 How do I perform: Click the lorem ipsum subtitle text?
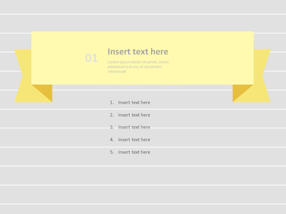(138, 67)
